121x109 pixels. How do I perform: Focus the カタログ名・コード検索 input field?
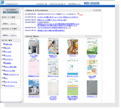click(8, 32)
